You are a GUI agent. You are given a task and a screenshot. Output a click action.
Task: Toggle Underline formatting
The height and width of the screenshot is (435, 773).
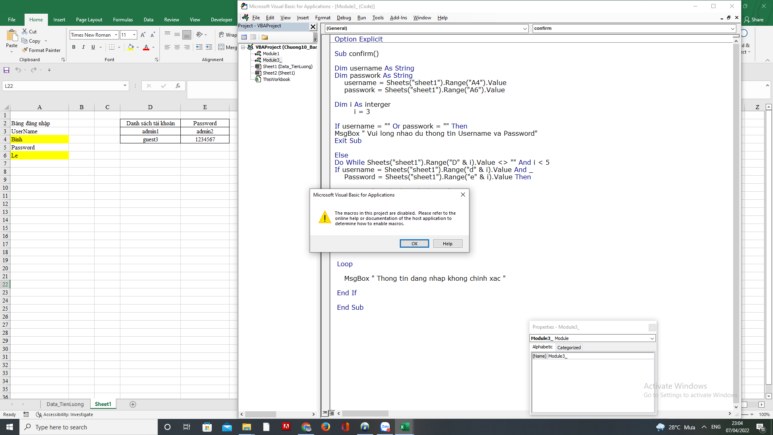point(93,47)
